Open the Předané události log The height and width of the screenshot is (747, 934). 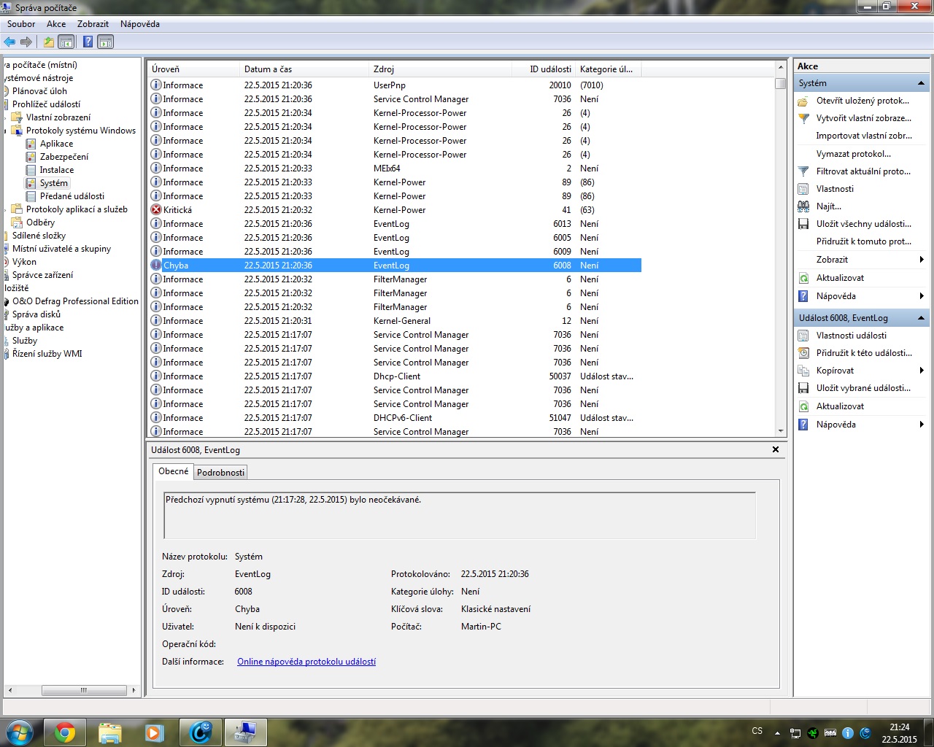[x=72, y=196]
